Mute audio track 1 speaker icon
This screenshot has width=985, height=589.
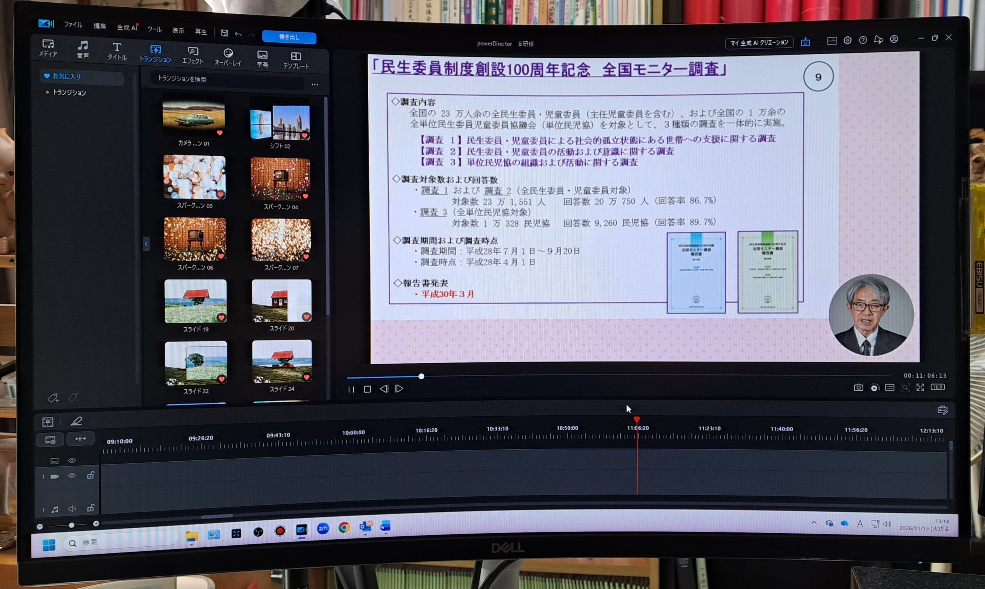tap(72, 509)
